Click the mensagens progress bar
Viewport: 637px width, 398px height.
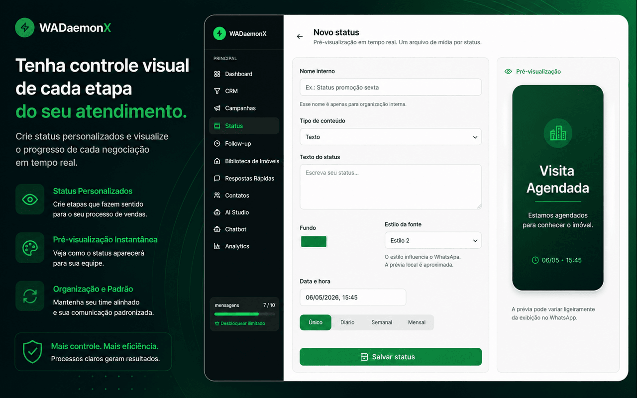(x=244, y=314)
